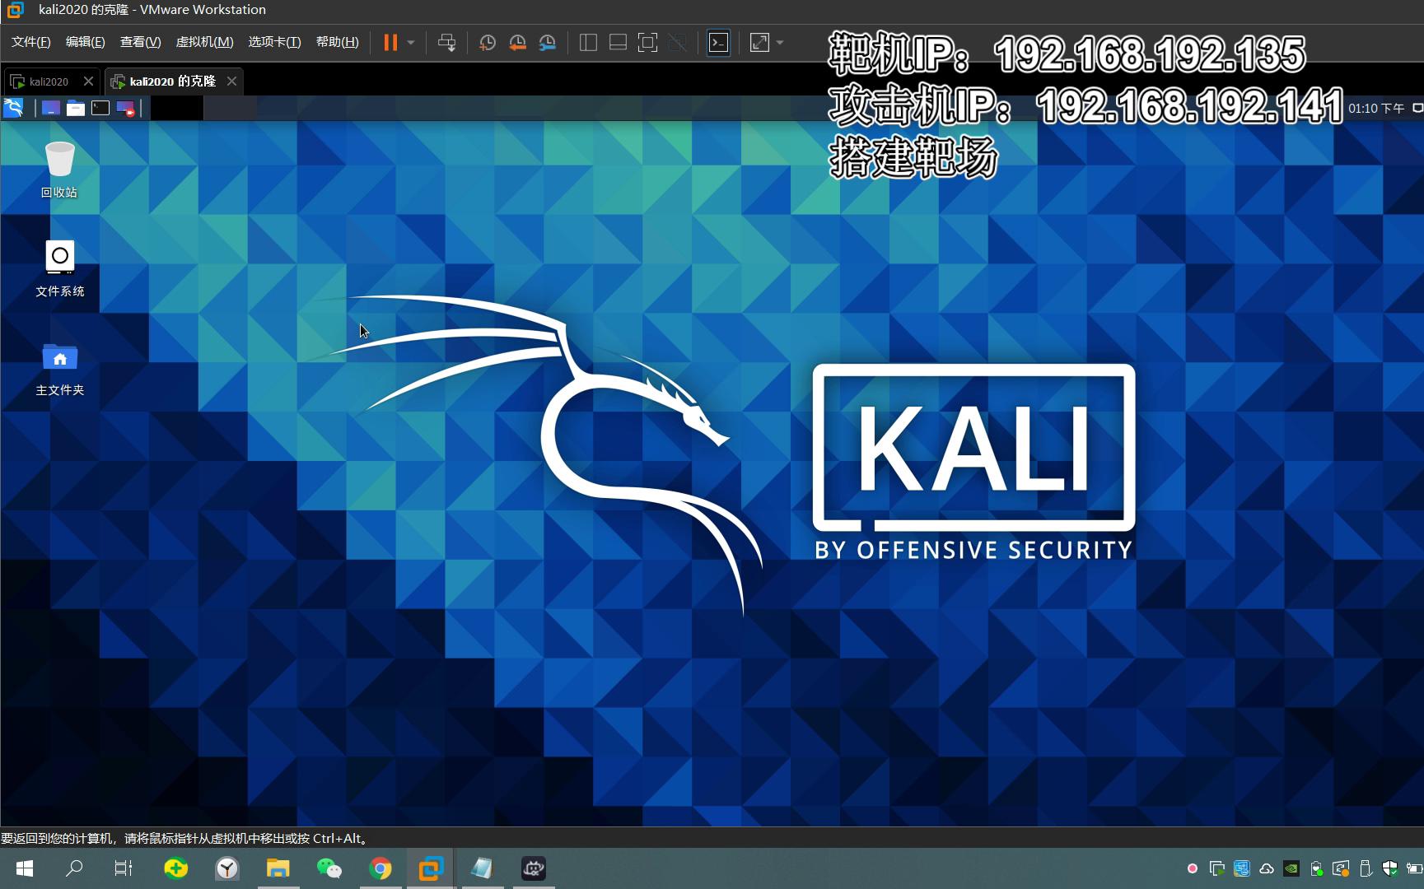The image size is (1424, 889).
Task: Expand the stretch display dropdown arrow
Action: [x=780, y=43]
